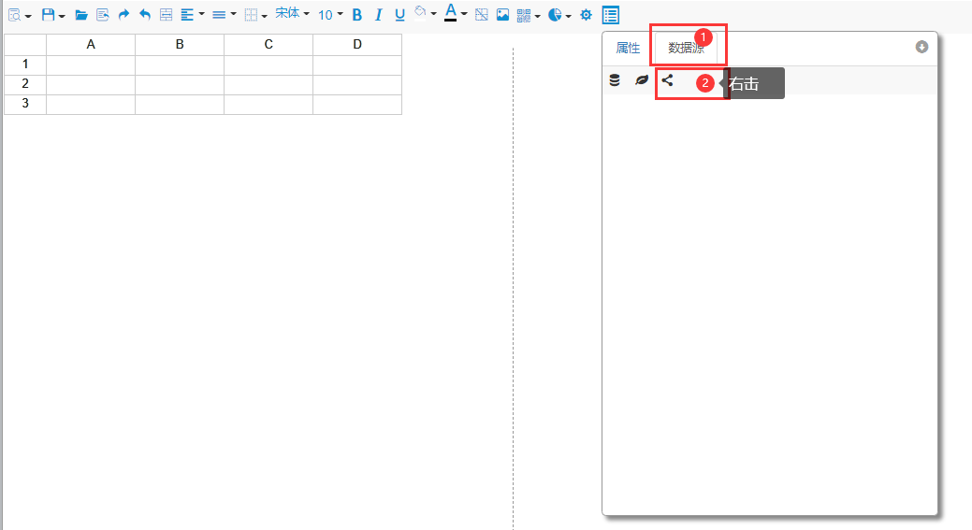
Task: Open the preview options dropdown arrow
Action: tap(28, 16)
